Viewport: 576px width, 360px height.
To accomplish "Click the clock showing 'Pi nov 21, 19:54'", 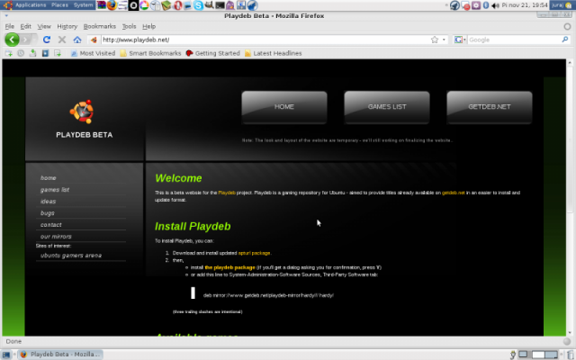I will coord(525,5).
